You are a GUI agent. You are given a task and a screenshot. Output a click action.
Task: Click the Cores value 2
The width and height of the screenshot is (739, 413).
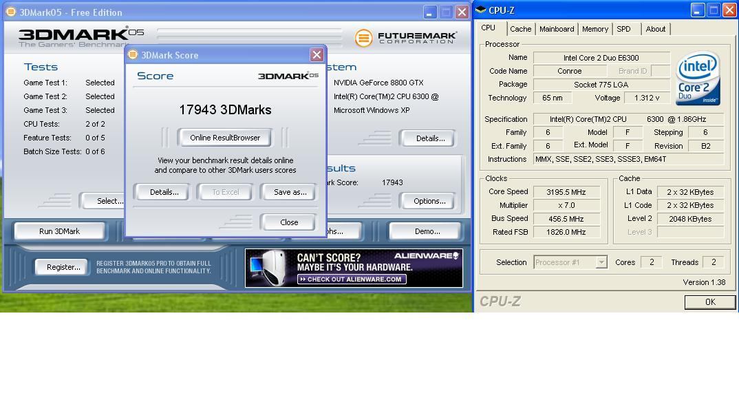[x=652, y=262]
